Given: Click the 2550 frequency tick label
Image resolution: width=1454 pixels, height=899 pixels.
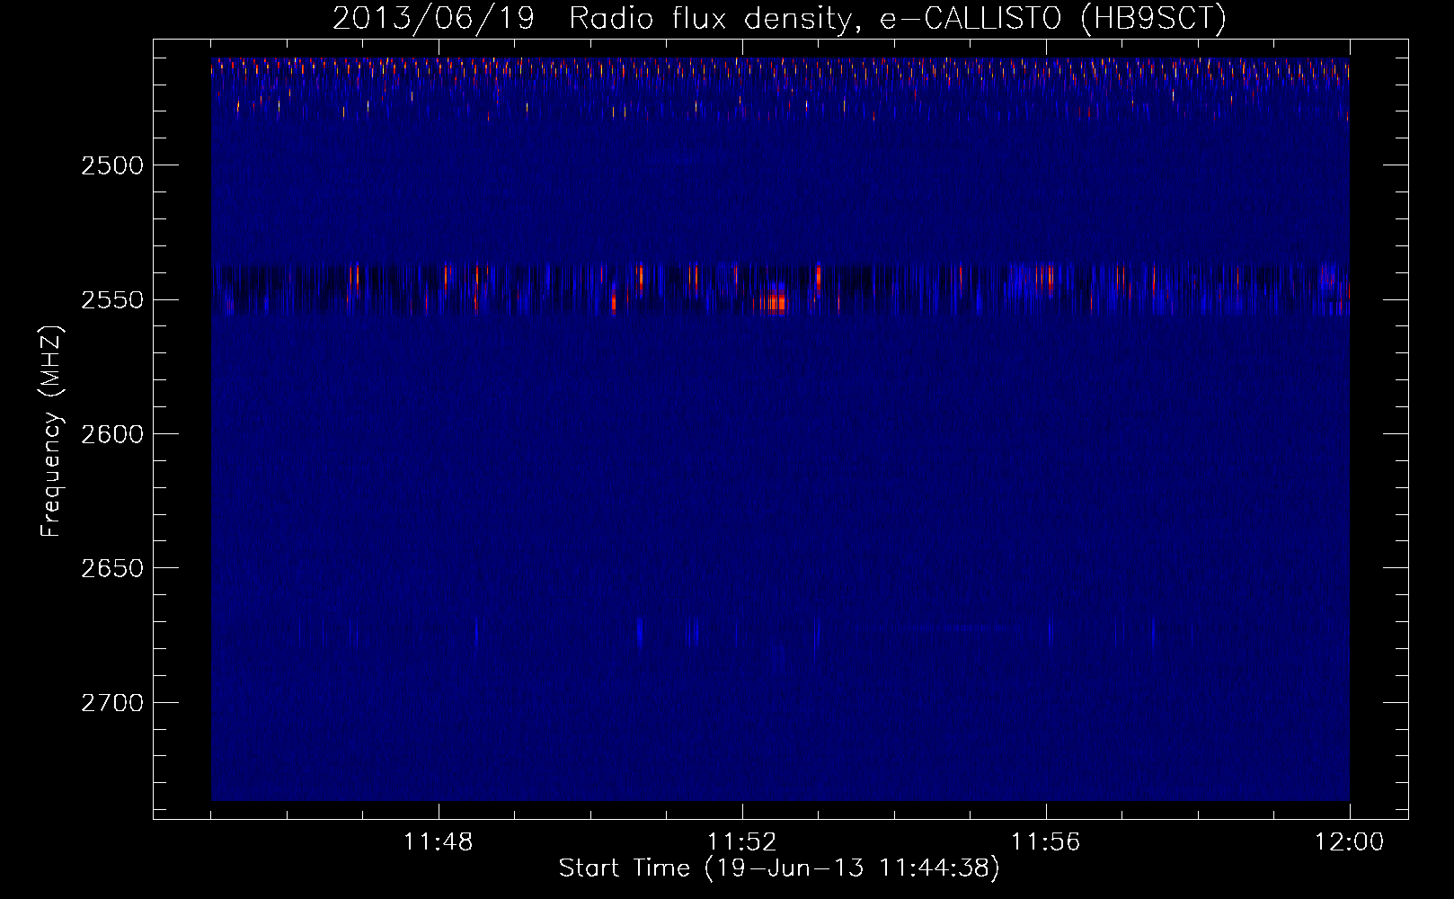Looking at the screenshot, I should (x=112, y=299).
